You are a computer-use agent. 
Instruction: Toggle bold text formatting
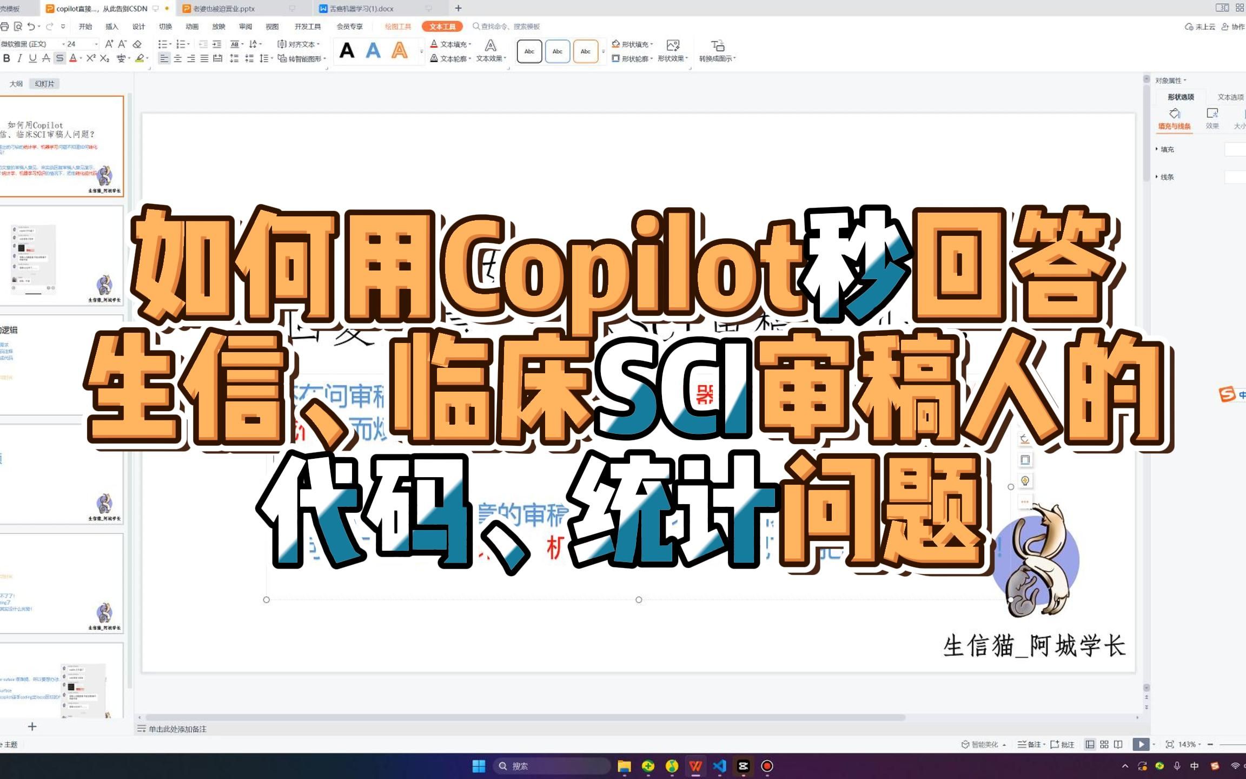click(6, 58)
